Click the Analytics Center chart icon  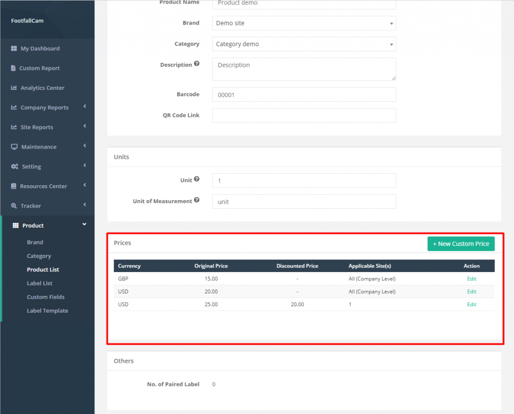[x=14, y=88]
